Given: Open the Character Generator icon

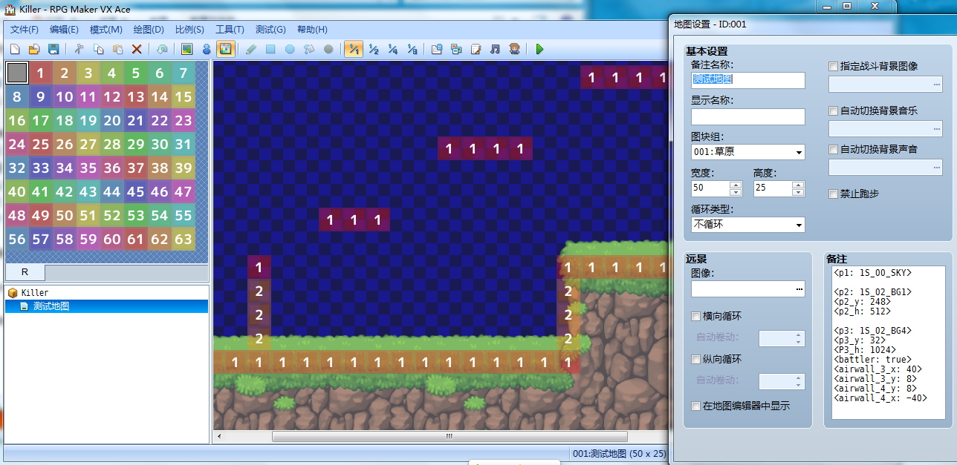Looking at the screenshot, I should (514, 49).
